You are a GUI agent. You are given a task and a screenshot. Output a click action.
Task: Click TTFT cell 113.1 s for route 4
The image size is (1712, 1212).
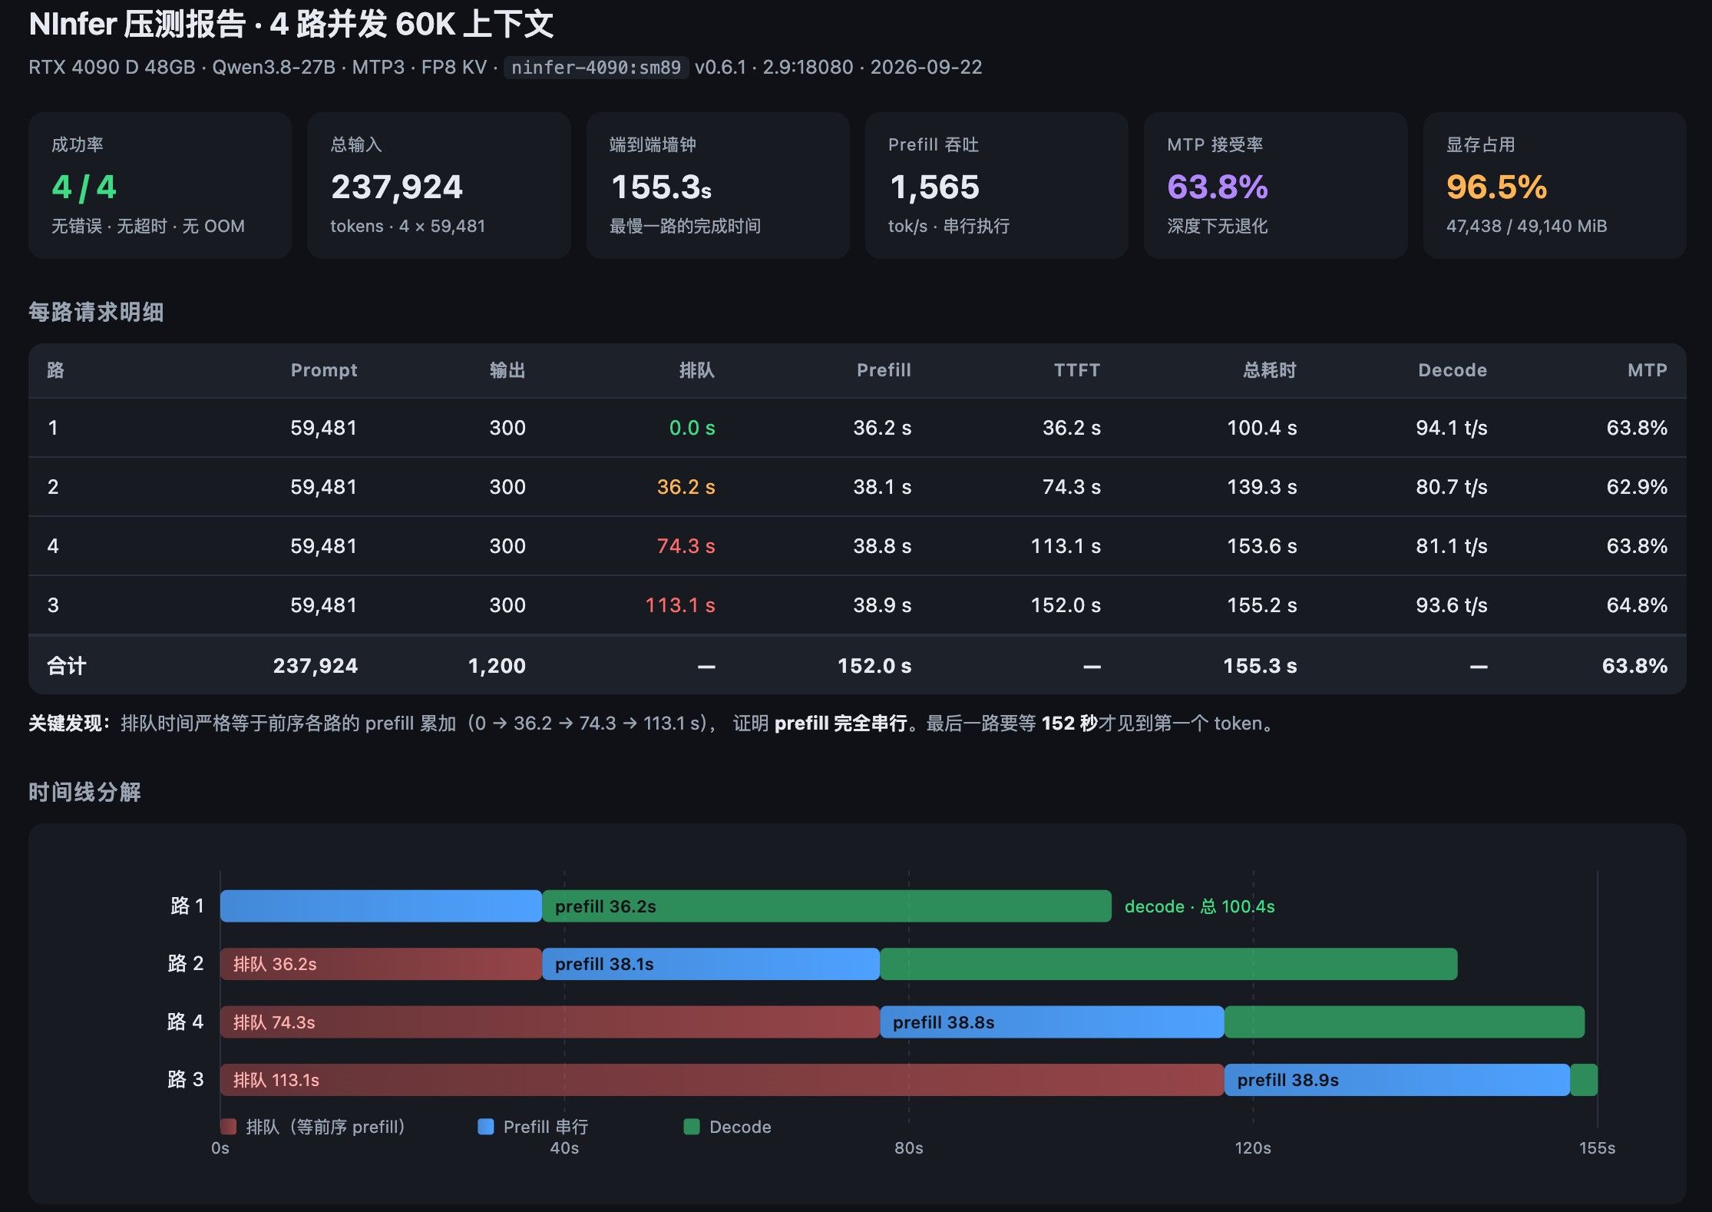pyautogui.click(x=1066, y=546)
